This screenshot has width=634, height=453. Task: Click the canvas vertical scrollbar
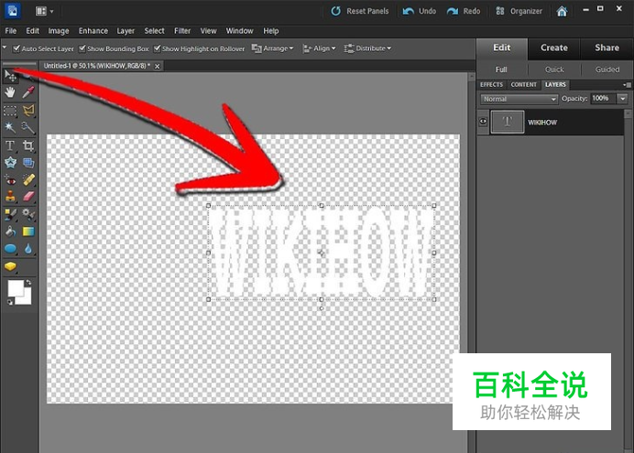471,263
